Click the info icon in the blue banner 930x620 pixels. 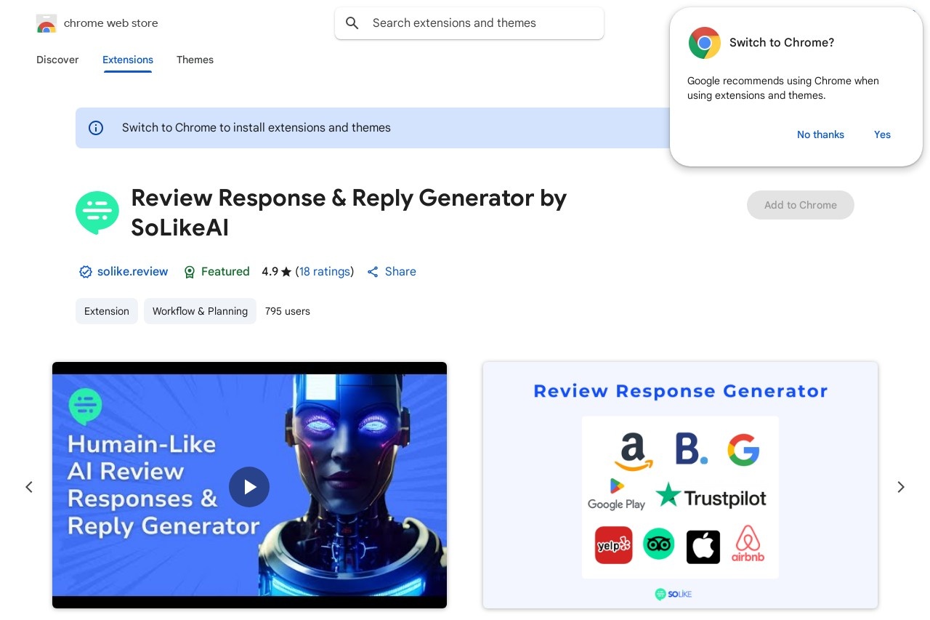[96, 128]
